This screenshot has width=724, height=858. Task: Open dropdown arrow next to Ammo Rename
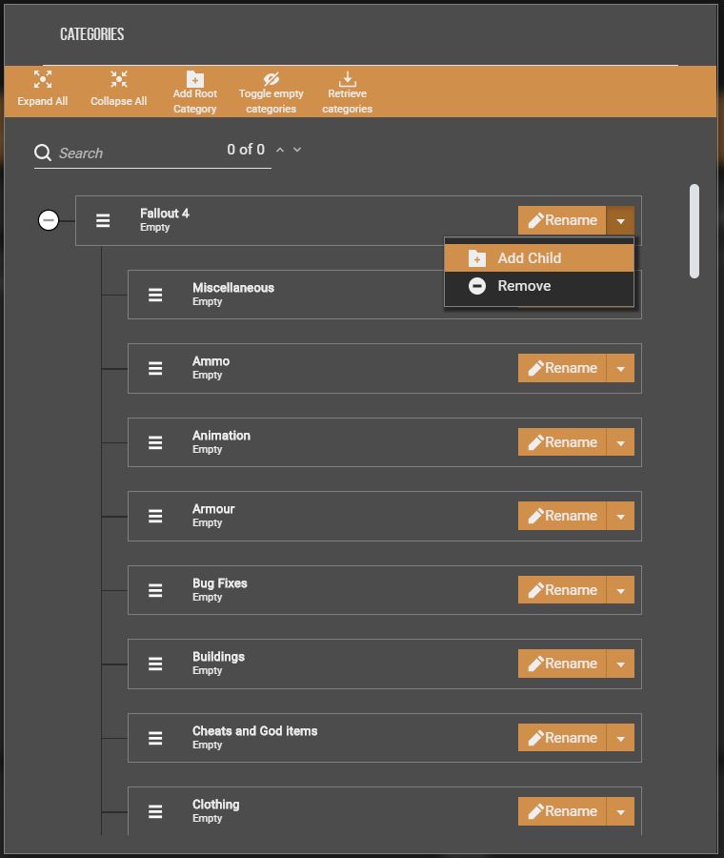click(620, 368)
